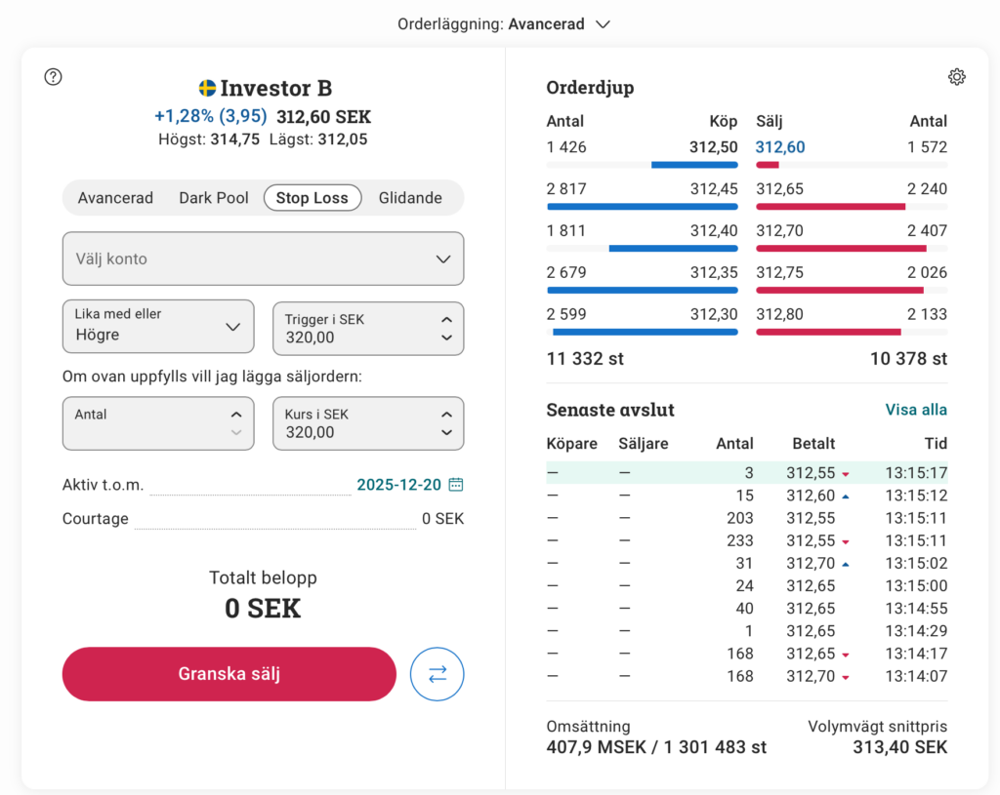Image resolution: width=1000 pixels, height=795 pixels.
Task: Increase Antal with up arrow
Action: 235,414
